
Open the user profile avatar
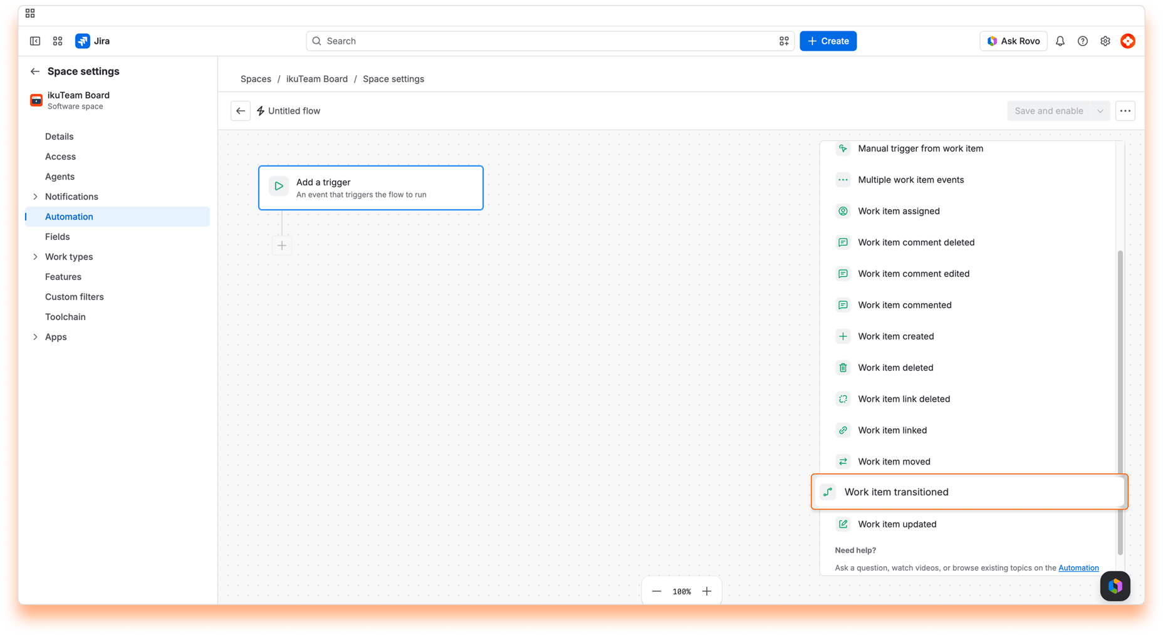(x=1128, y=41)
